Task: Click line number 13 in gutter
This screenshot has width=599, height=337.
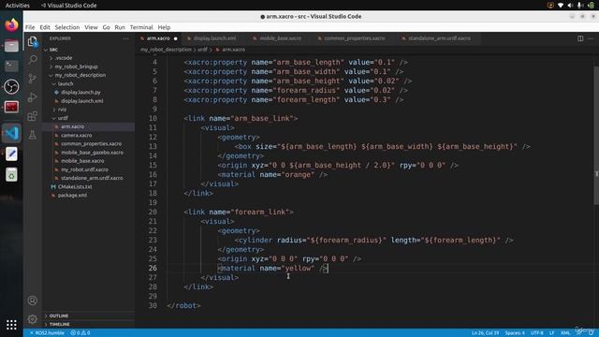Action: [x=153, y=147]
